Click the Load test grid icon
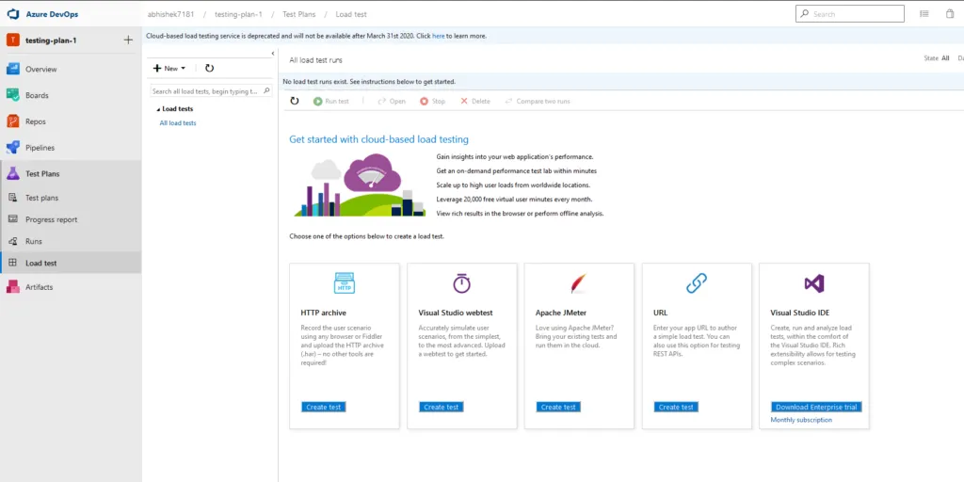964x482 pixels. 12,263
